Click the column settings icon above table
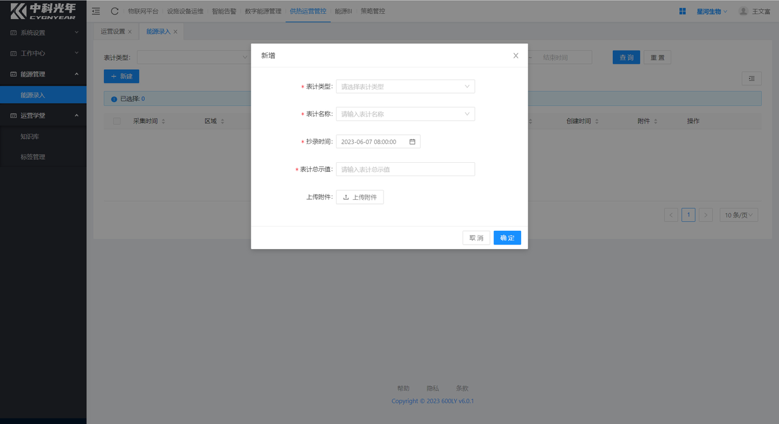Viewport: 779px width, 424px height. [752, 78]
